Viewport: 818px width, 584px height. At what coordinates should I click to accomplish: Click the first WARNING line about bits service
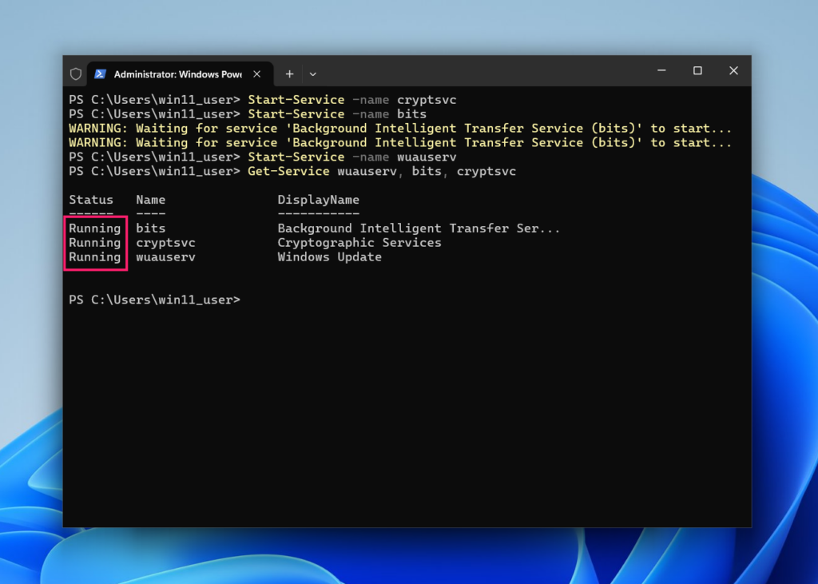coord(400,129)
